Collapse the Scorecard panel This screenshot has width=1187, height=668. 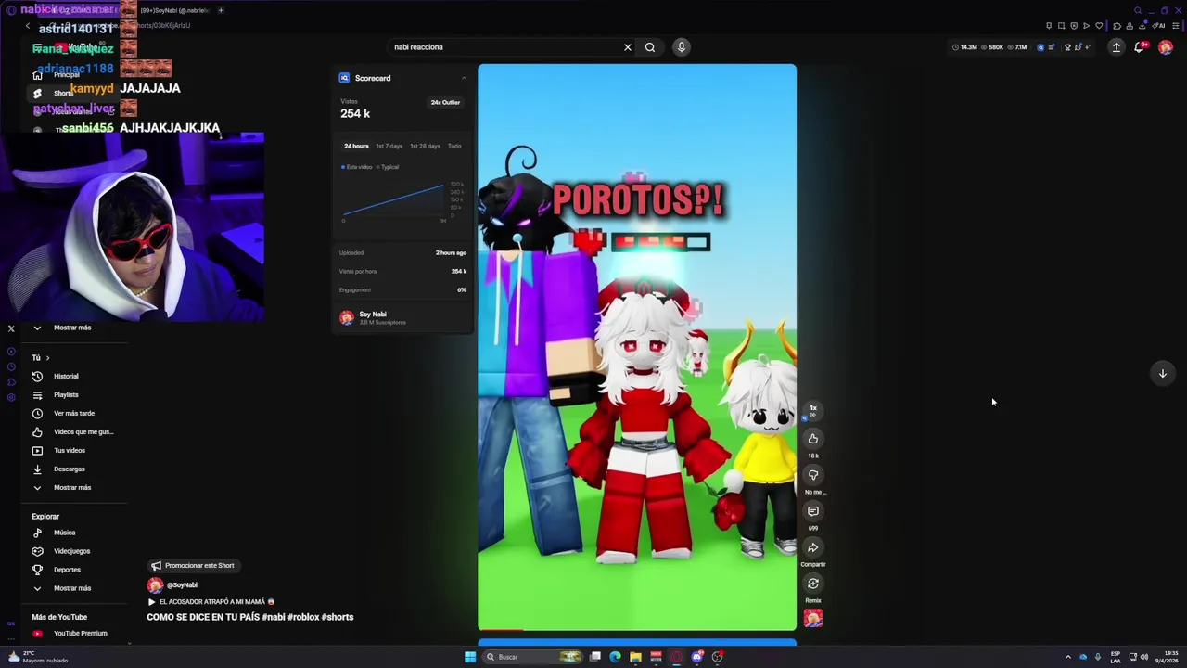click(x=464, y=78)
